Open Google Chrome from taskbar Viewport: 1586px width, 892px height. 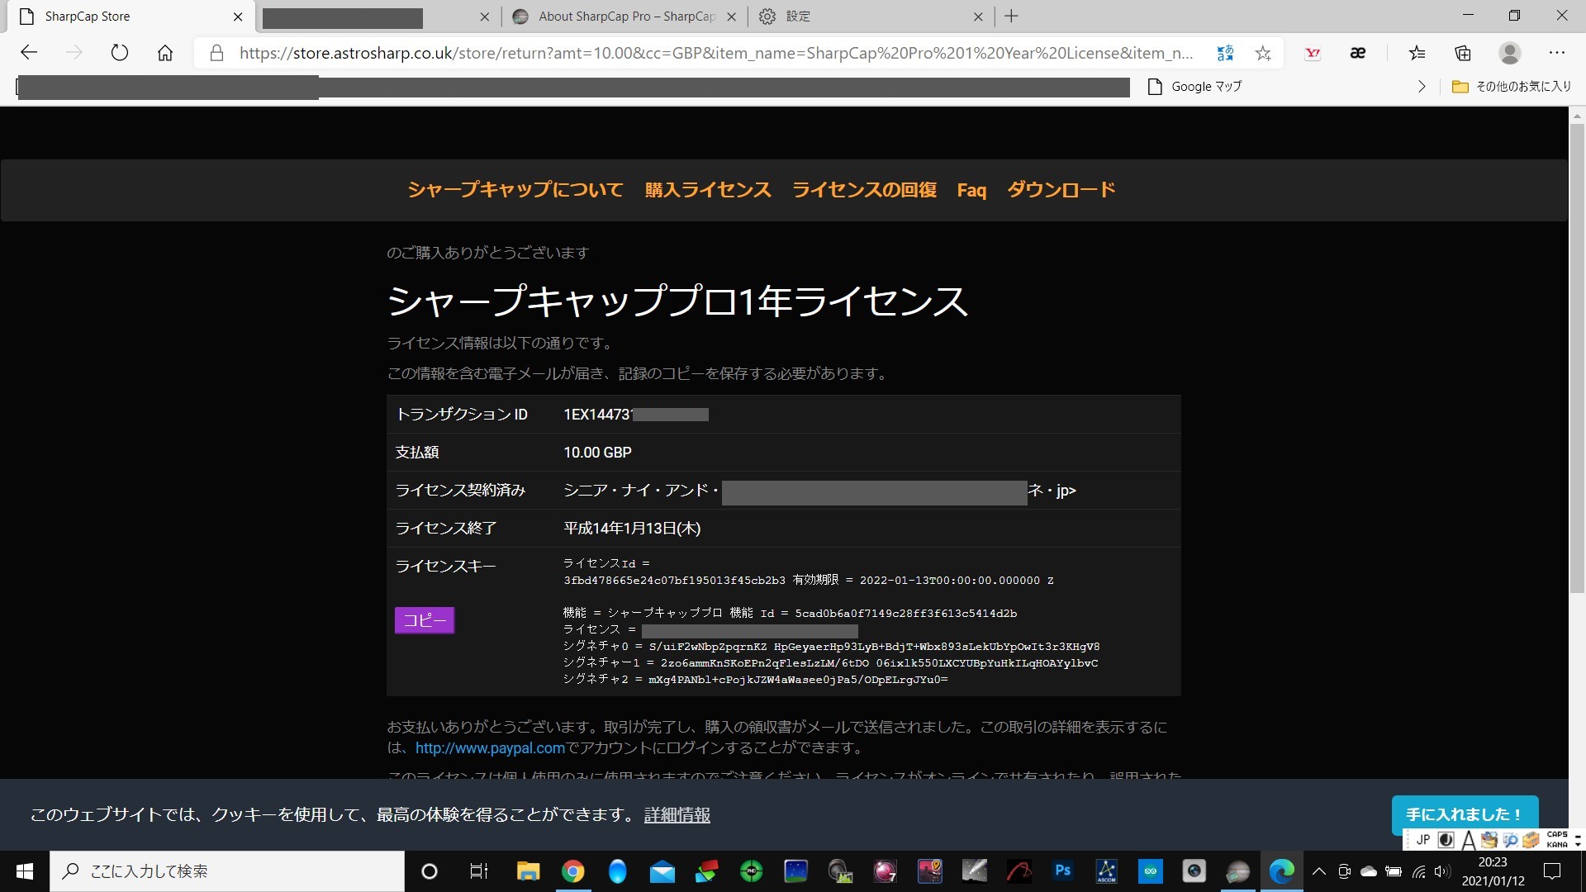pos(572,871)
